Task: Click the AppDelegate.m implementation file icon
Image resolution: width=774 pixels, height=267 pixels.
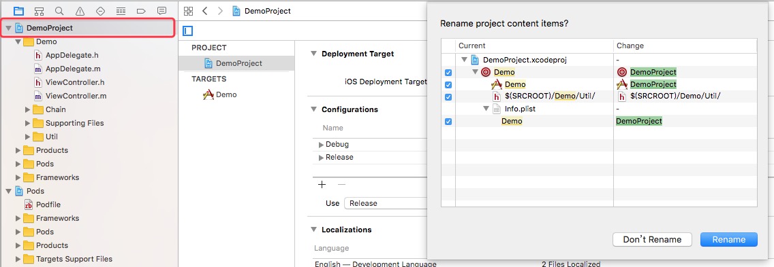Action: pos(38,69)
